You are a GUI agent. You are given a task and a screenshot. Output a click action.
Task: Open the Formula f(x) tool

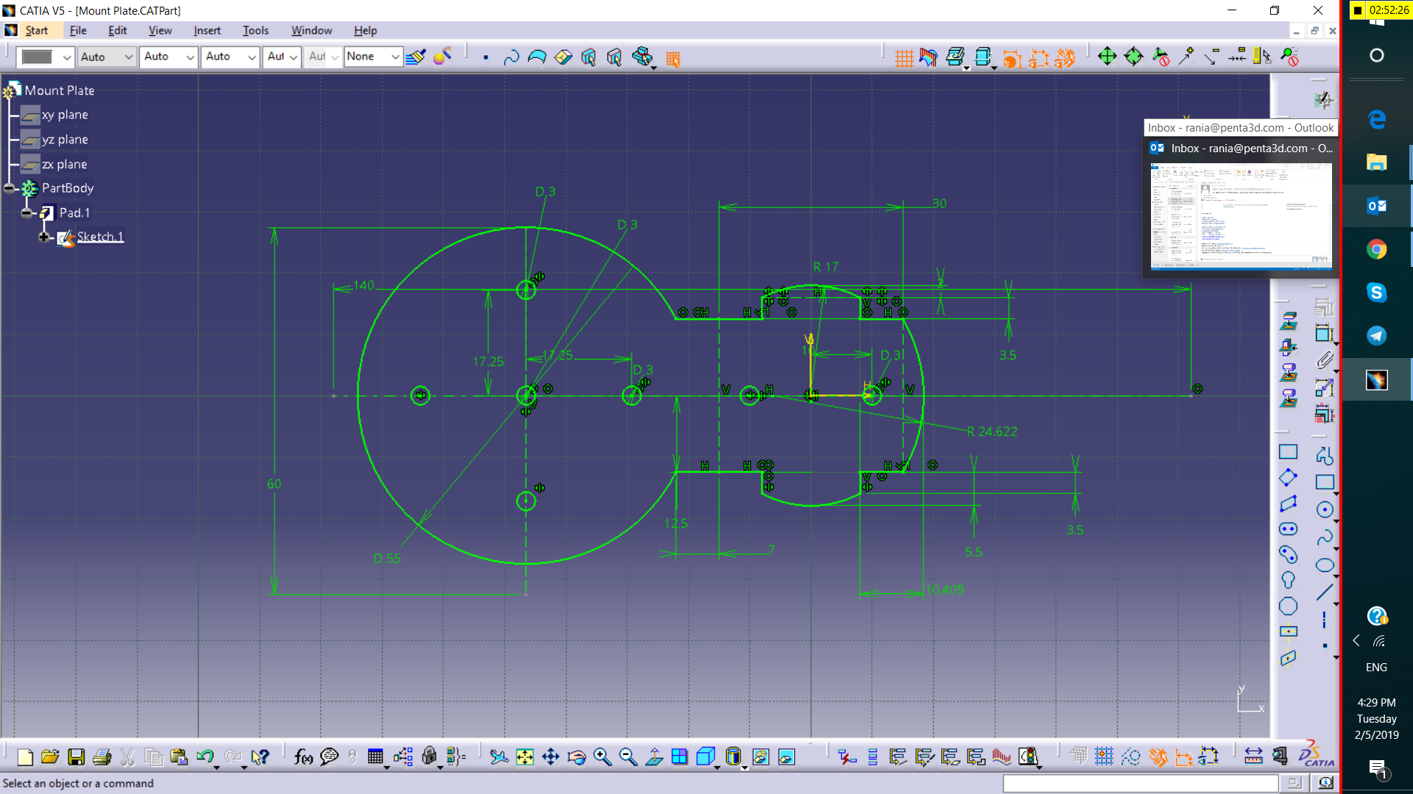(x=303, y=757)
